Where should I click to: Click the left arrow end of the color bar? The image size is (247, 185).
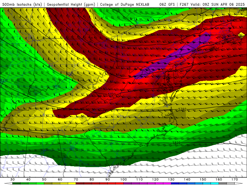(8, 183)
